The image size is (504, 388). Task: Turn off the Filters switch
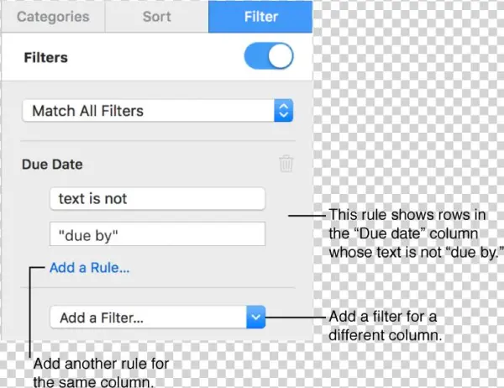269,57
